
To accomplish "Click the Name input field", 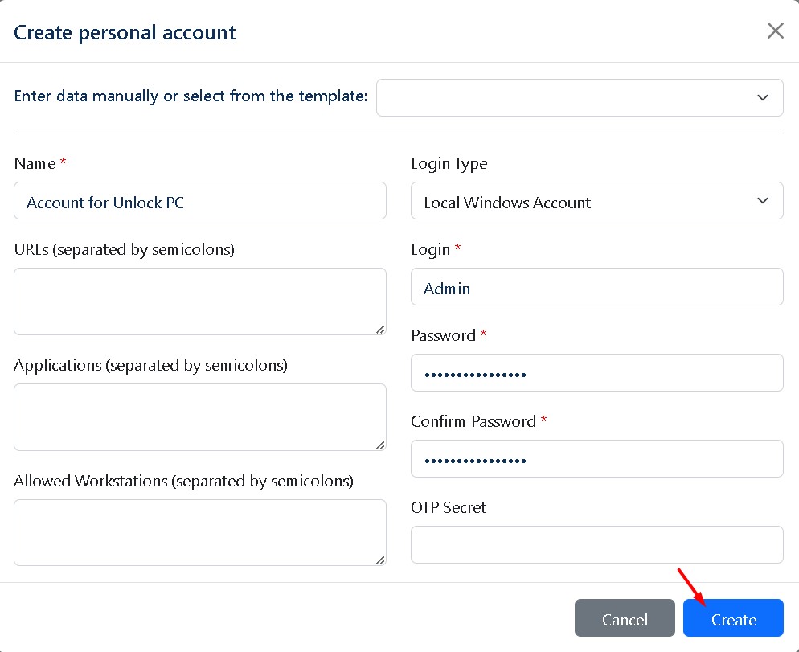I will pos(200,201).
